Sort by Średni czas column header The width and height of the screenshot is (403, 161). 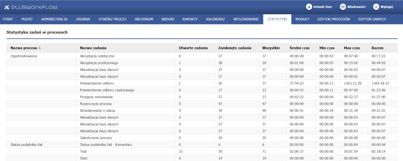click(x=300, y=48)
